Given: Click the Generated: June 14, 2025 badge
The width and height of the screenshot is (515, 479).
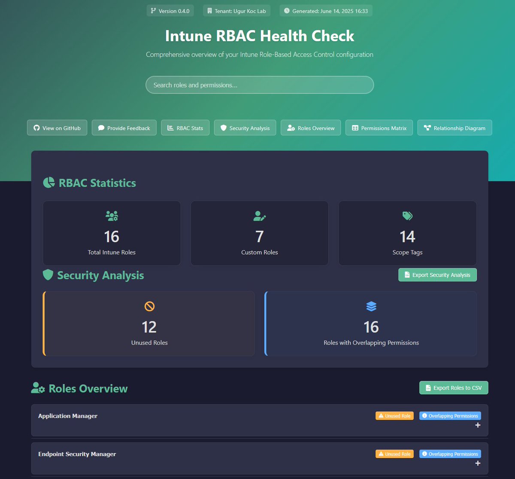Looking at the screenshot, I should [x=326, y=11].
